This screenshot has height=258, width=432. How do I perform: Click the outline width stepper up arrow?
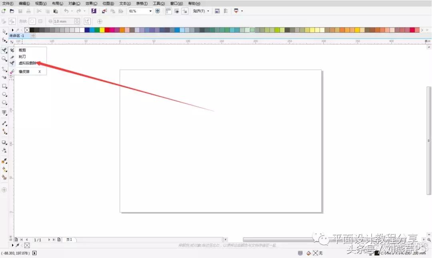(77, 20)
